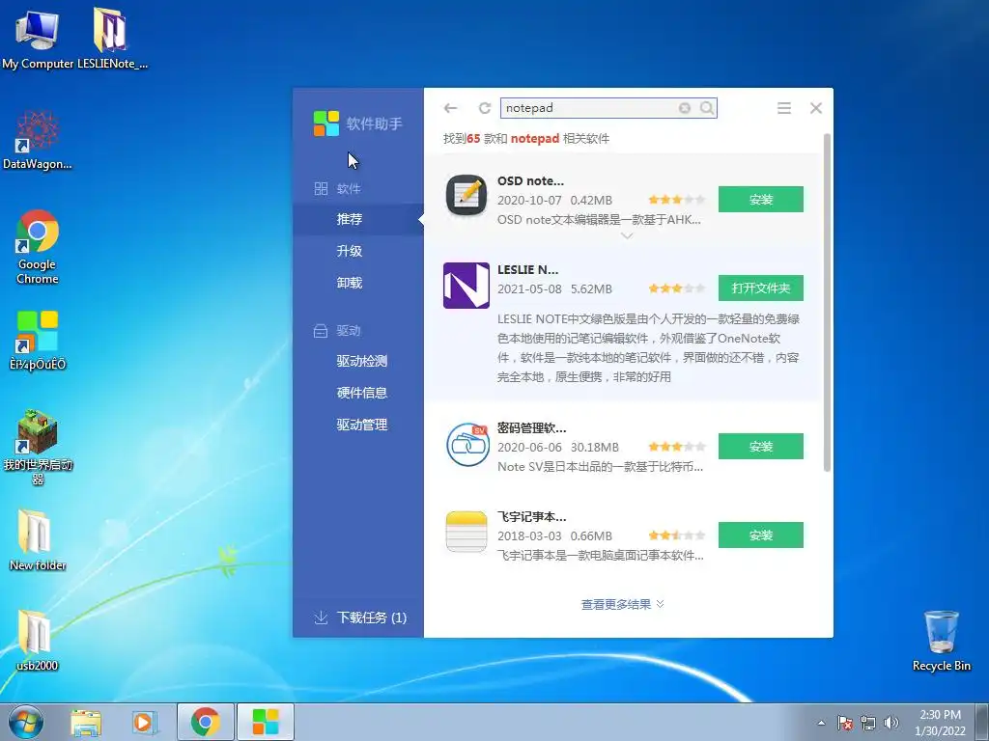Click the OSD note app icon

(x=466, y=195)
